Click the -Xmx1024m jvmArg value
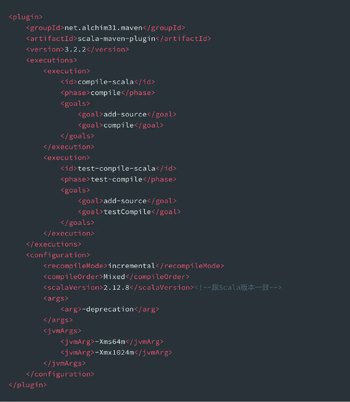The height and width of the screenshot is (402, 350). click(x=114, y=352)
